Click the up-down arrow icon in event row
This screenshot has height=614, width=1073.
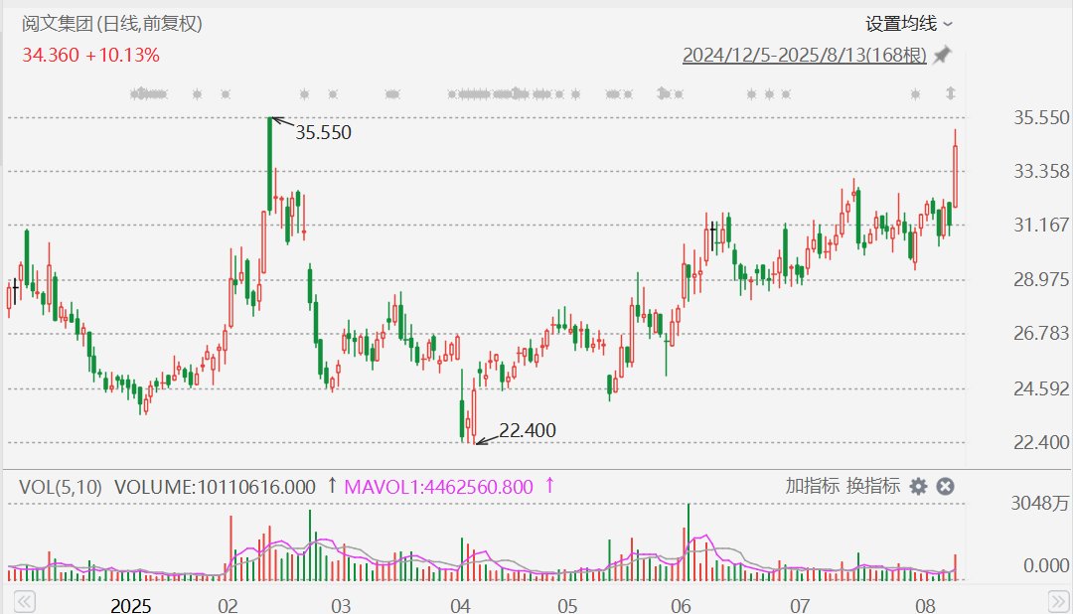951,94
